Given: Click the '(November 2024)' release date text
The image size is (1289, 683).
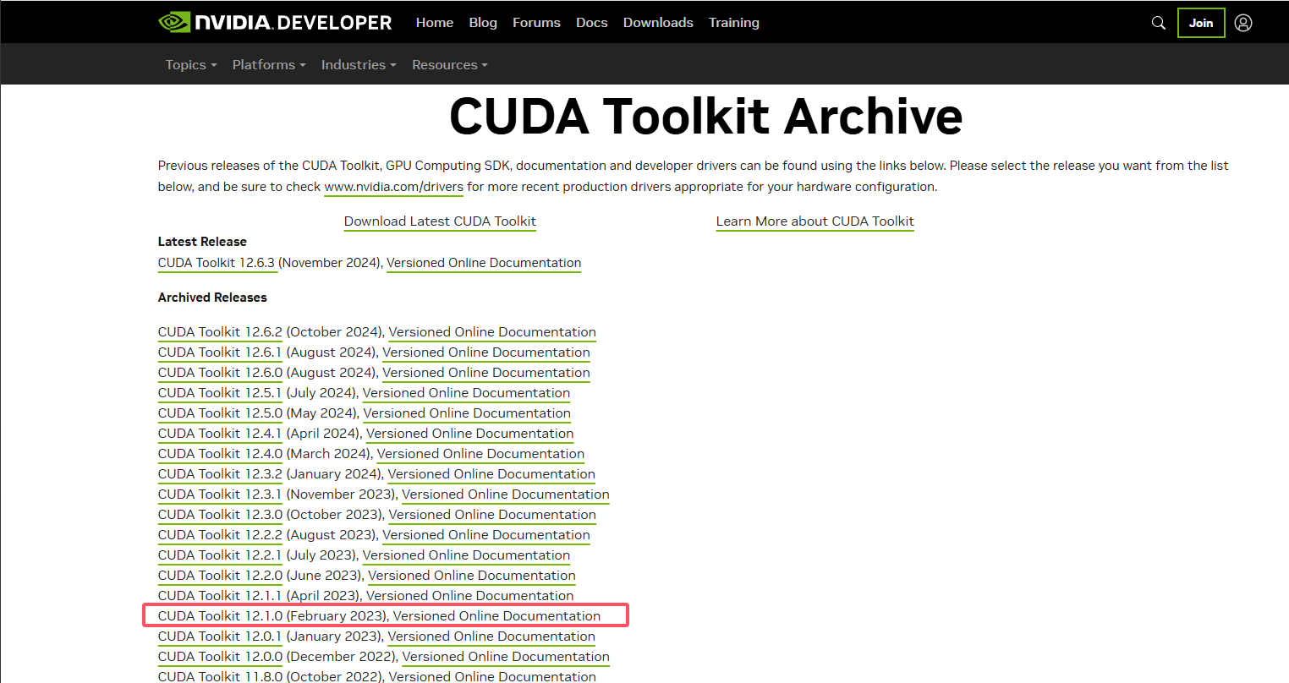Looking at the screenshot, I should (331, 263).
